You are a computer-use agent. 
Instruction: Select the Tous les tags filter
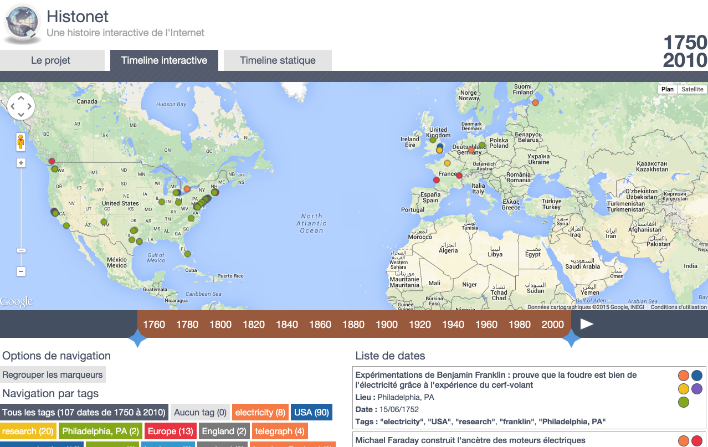click(84, 412)
